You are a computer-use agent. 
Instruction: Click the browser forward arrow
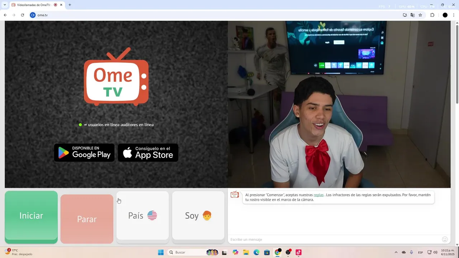point(14,15)
